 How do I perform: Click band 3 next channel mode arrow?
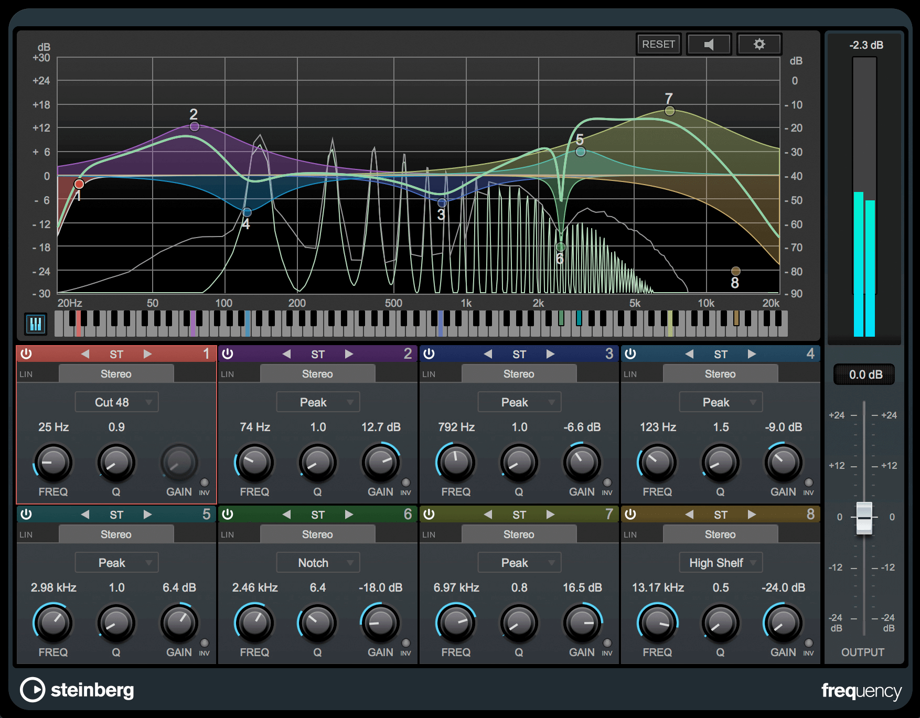[551, 354]
